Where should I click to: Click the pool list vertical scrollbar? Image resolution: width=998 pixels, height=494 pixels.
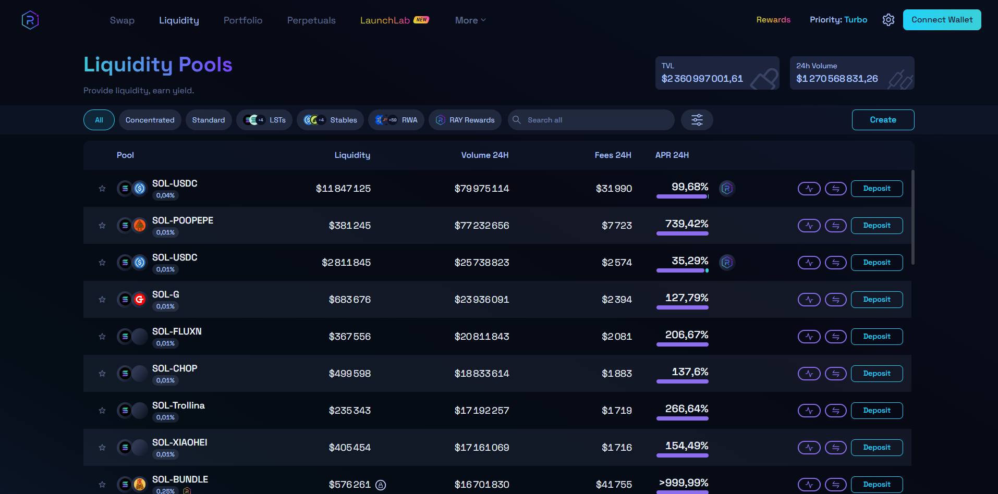coord(912,217)
